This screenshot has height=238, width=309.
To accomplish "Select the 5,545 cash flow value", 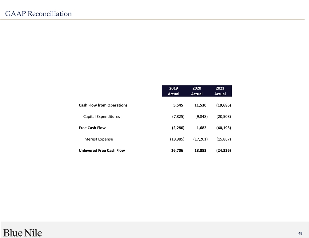I will [x=178, y=105].
